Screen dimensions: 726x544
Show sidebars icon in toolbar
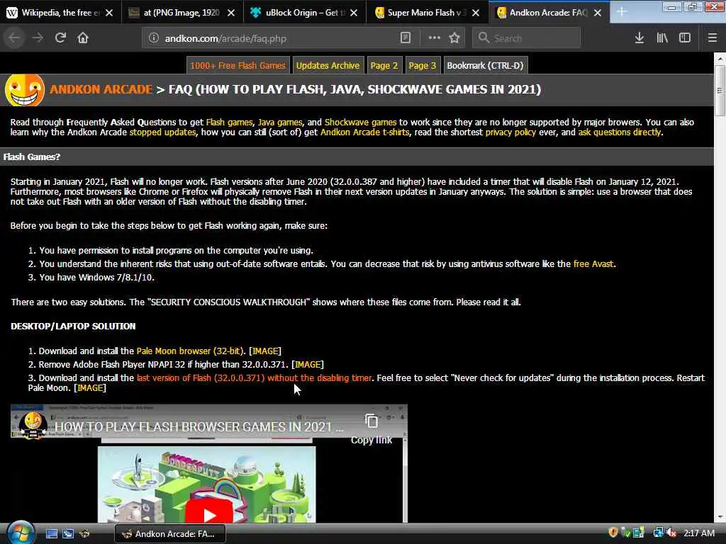[685, 38]
